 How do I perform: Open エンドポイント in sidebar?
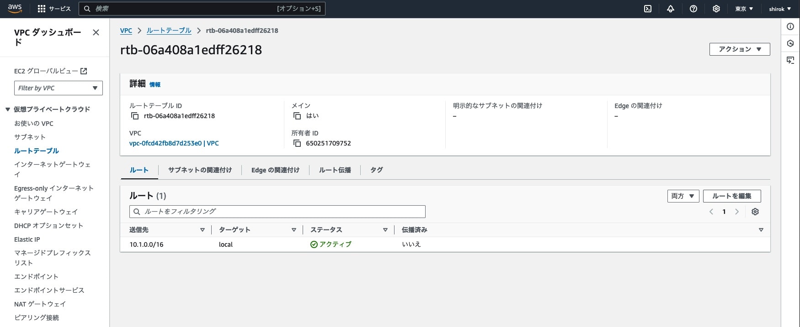[x=37, y=277]
